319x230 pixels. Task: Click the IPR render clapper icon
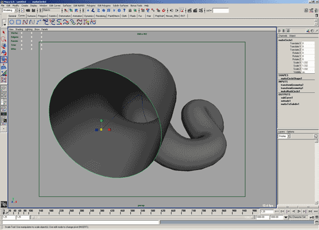195,10
